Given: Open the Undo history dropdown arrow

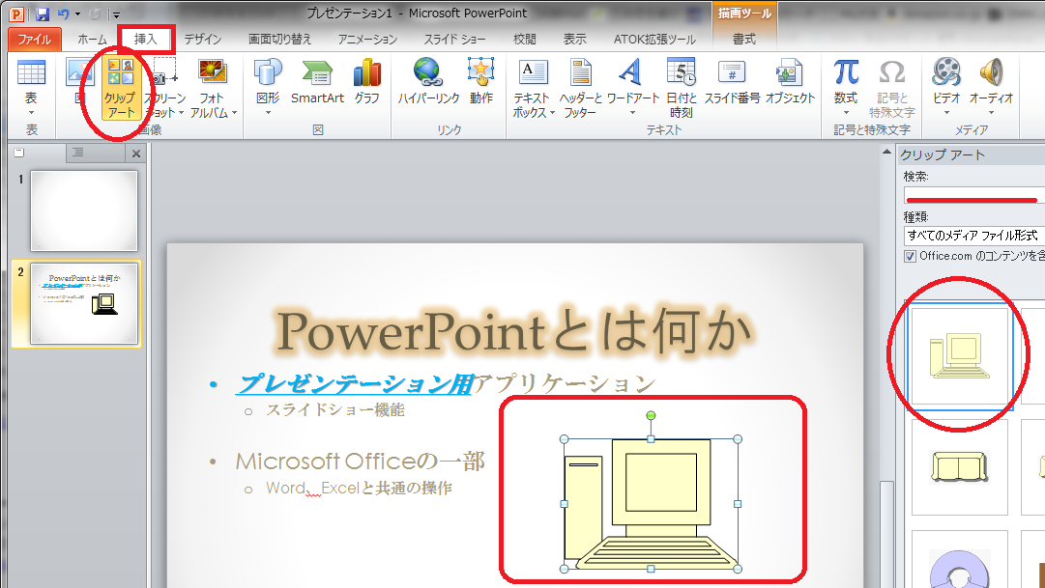Looking at the screenshot, I should tap(78, 14).
